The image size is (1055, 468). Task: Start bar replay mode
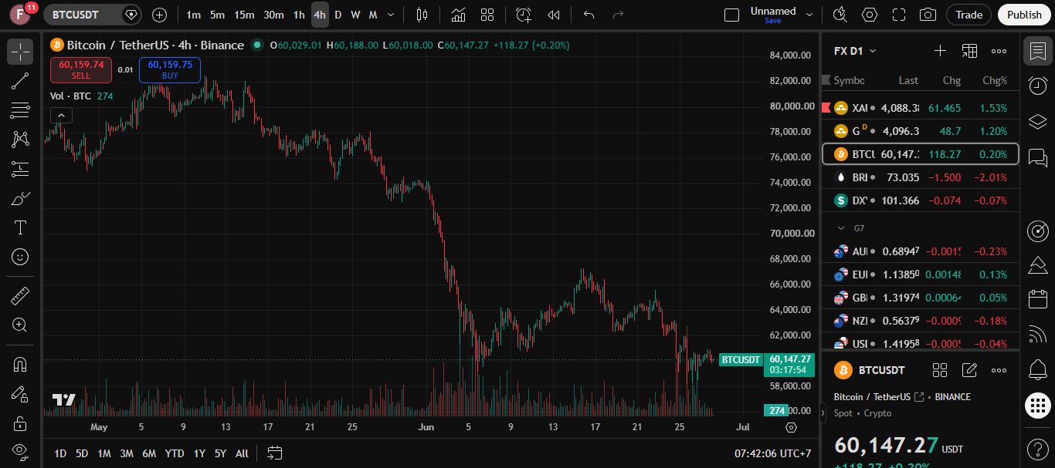point(553,15)
